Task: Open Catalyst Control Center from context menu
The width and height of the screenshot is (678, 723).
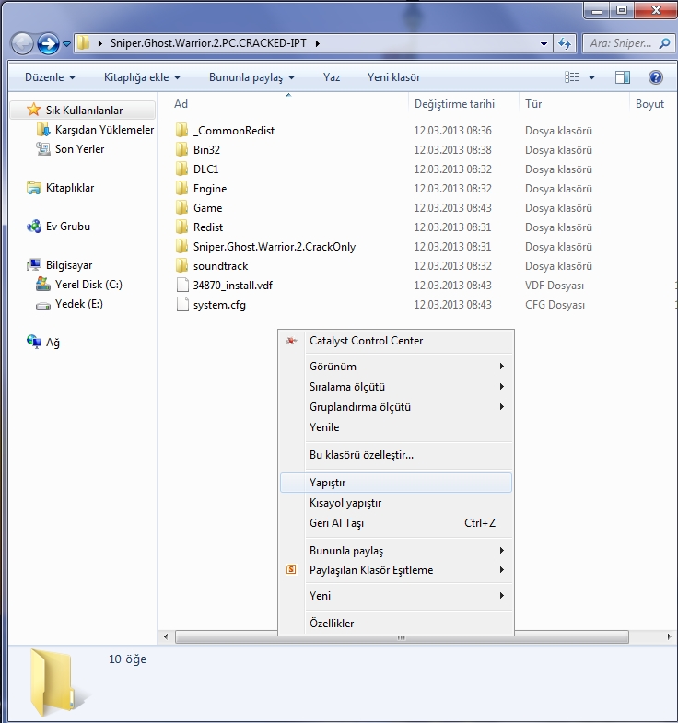Action: pos(396,341)
